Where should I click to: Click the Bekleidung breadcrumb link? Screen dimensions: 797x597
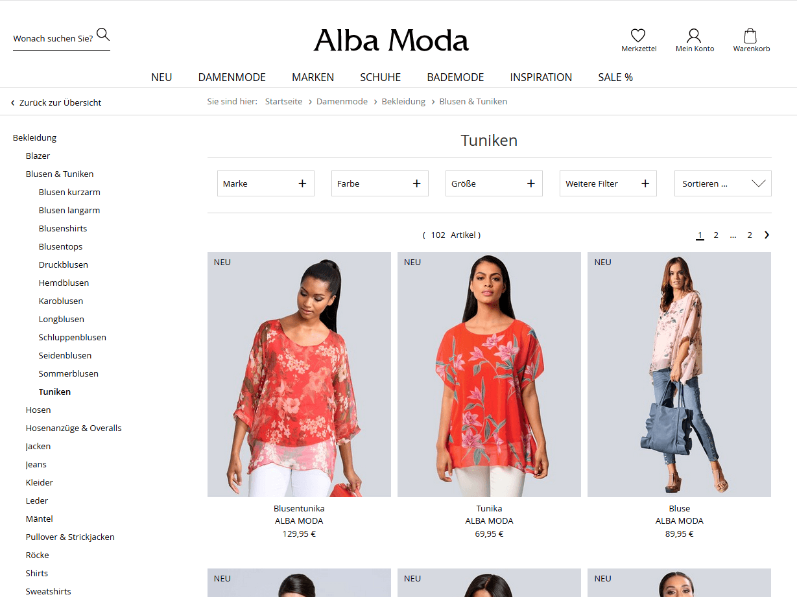(x=403, y=102)
